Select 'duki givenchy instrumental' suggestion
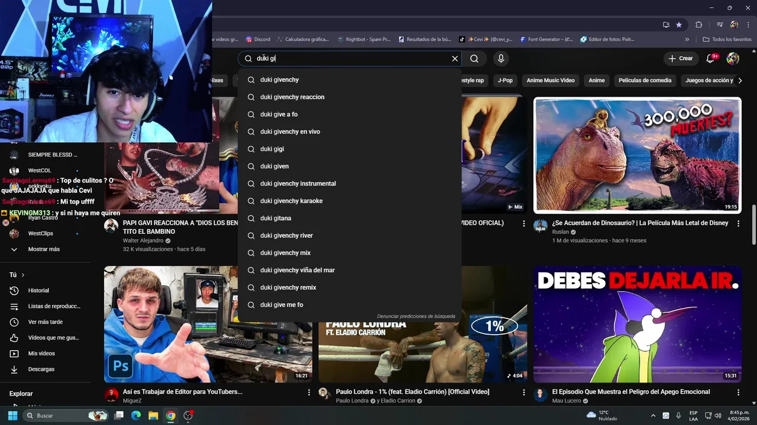The width and height of the screenshot is (757, 425). pyautogui.click(x=350, y=184)
